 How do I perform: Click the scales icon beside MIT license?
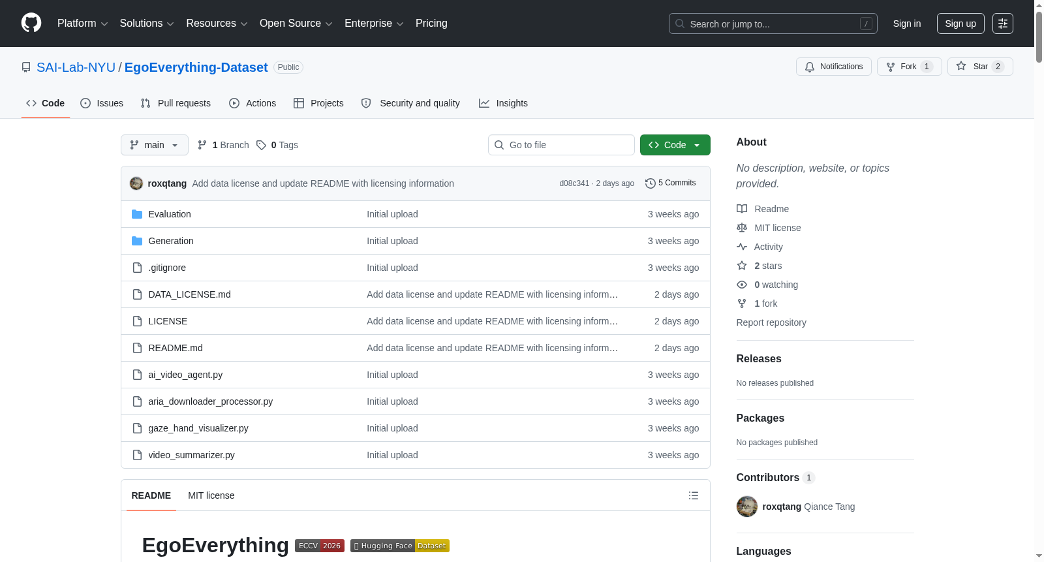point(742,228)
